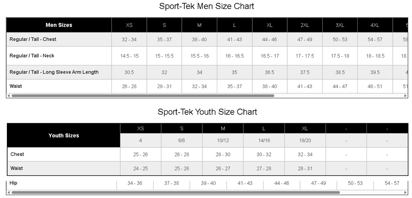Click the 'Sport-Tek Youth Size Chart' heading
412x198 pixels.
[x=207, y=112]
